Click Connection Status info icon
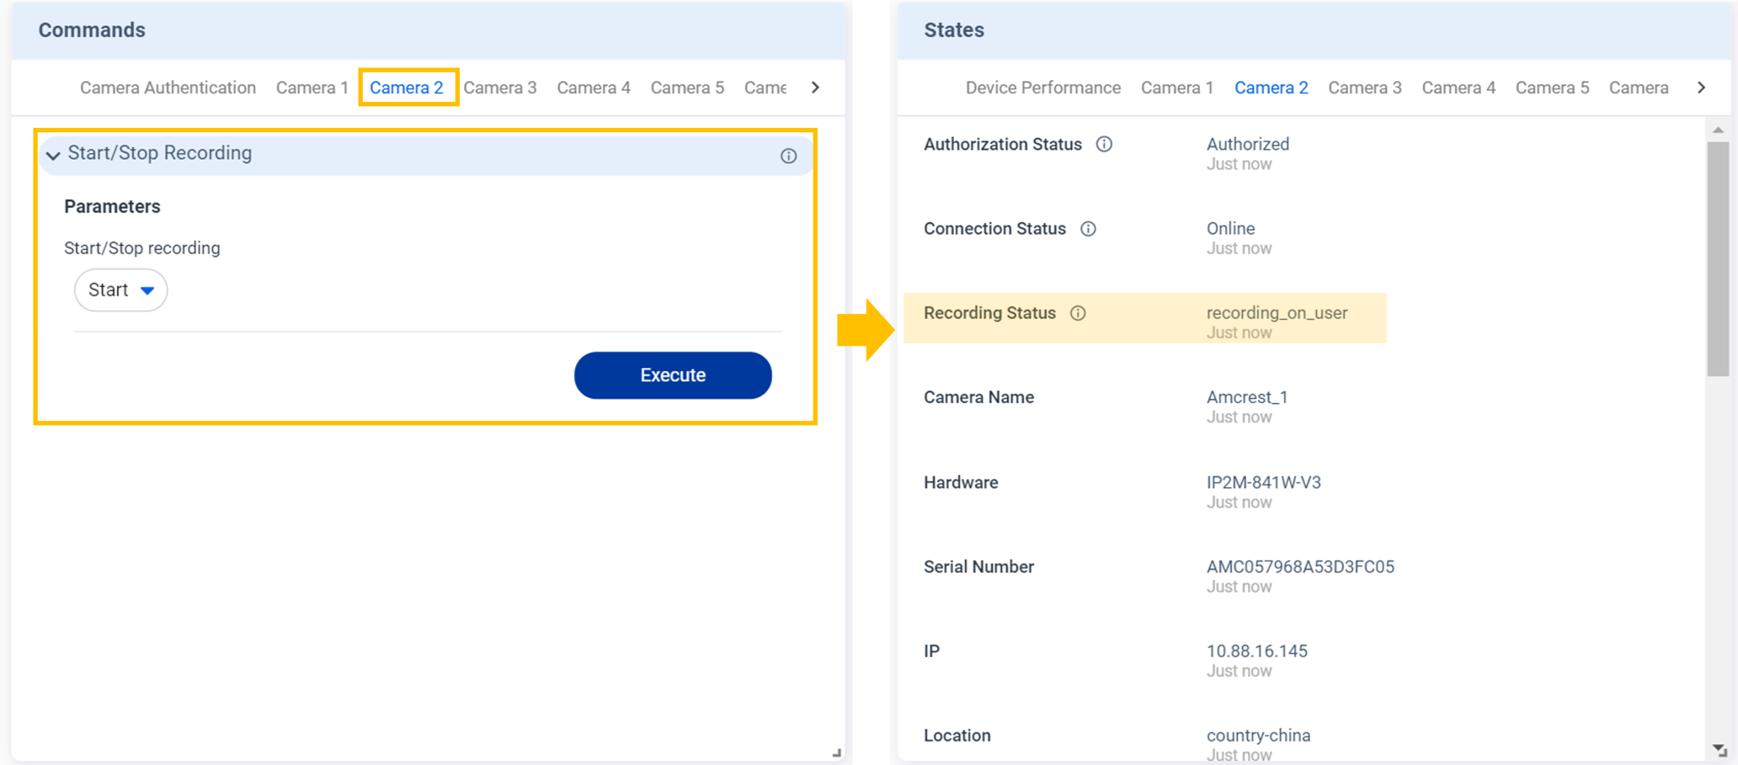1738x765 pixels. 1088,229
